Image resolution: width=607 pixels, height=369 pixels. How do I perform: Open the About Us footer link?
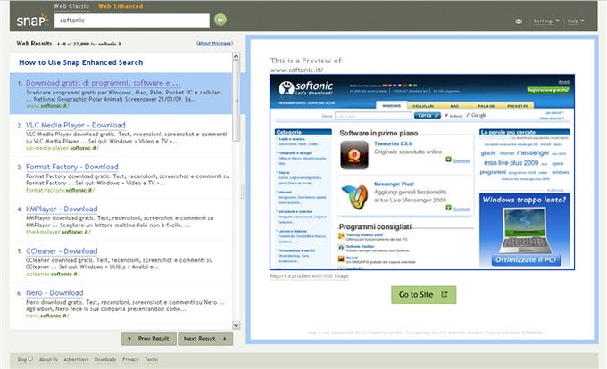[x=48, y=359]
